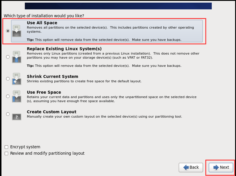236x176 pixels.
Task: Click the Use All Space drive icon
Action: tap(17, 31)
